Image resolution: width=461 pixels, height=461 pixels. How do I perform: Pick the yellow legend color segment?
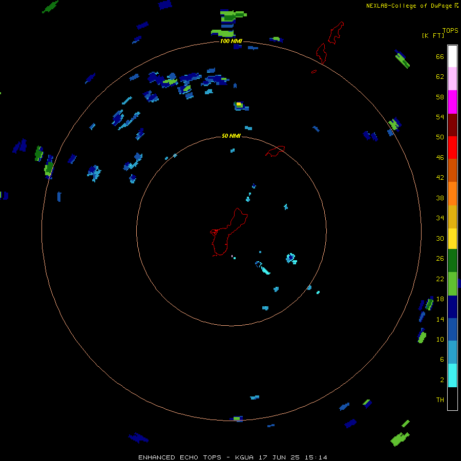452,239
